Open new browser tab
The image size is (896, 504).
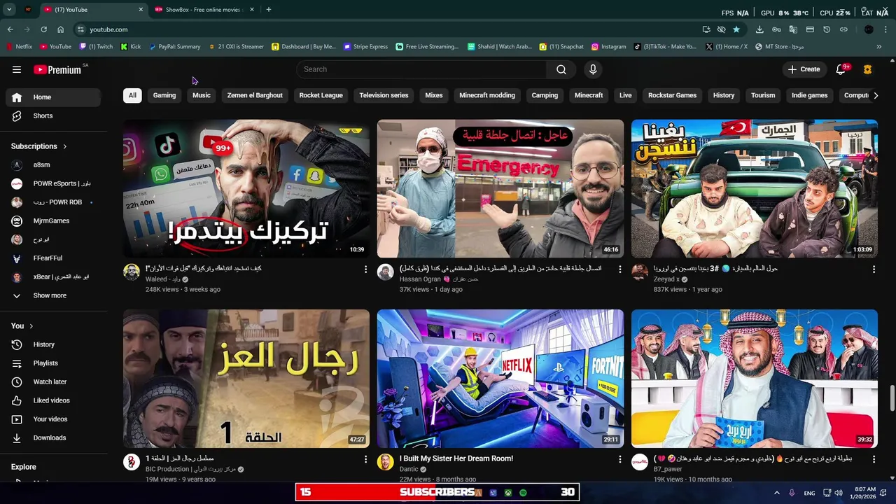click(269, 10)
